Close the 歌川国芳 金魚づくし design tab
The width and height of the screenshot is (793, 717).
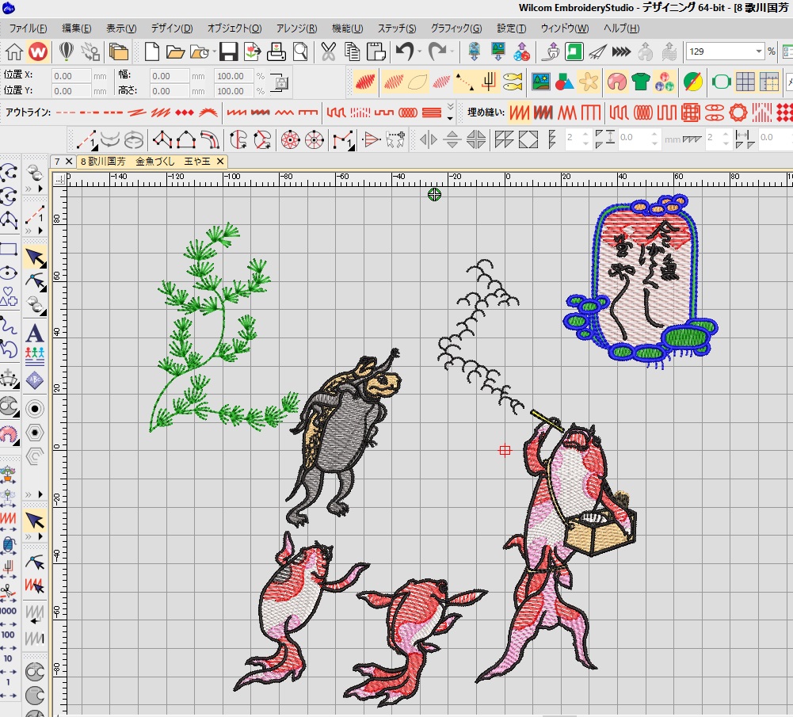[x=220, y=162]
